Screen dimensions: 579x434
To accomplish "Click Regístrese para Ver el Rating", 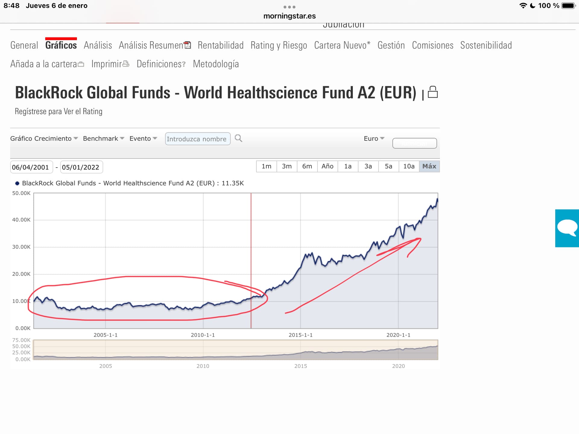I will pos(59,112).
